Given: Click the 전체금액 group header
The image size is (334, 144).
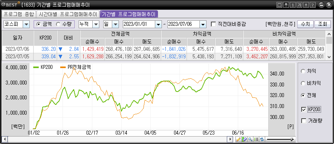Looking at the screenshot, I should point(120,34).
